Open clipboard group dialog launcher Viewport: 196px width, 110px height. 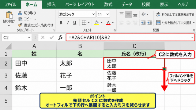(x=54, y=30)
